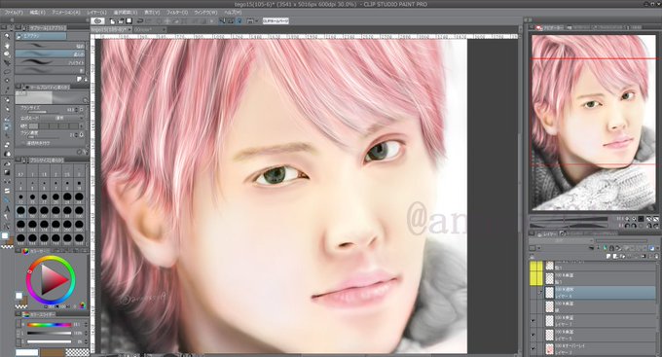Click the delete layer trash icon
This screenshot has width=662, height=357.
click(655, 256)
